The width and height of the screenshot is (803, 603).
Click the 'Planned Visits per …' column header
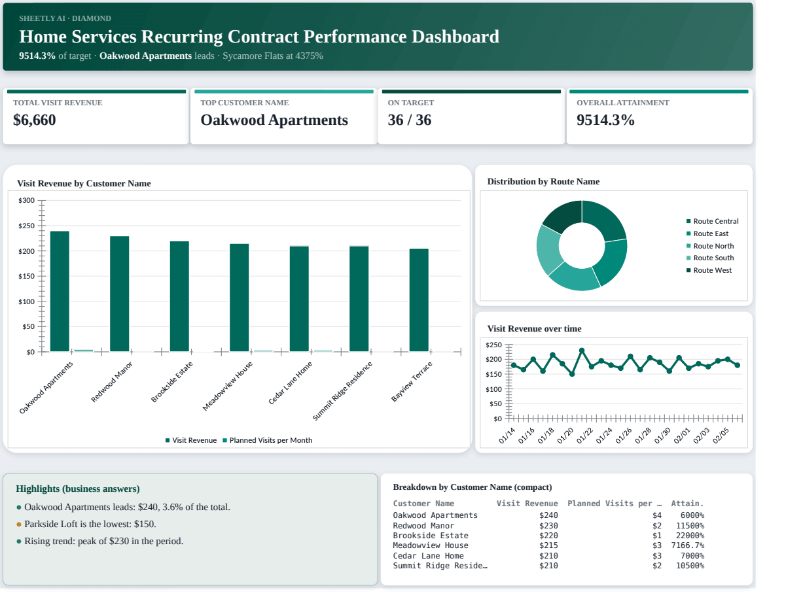[615, 504]
